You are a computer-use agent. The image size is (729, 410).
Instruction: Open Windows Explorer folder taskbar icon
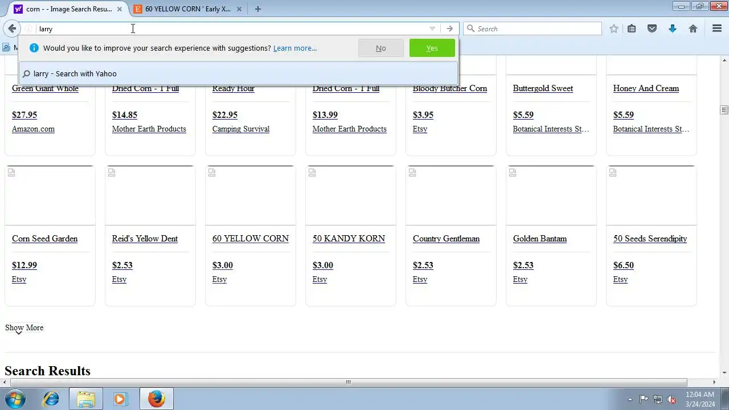[x=86, y=399]
